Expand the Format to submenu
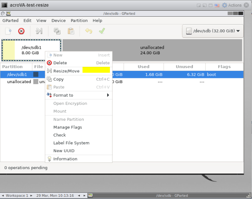The height and width of the screenshot is (199, 252). click(x=78, y=95)
